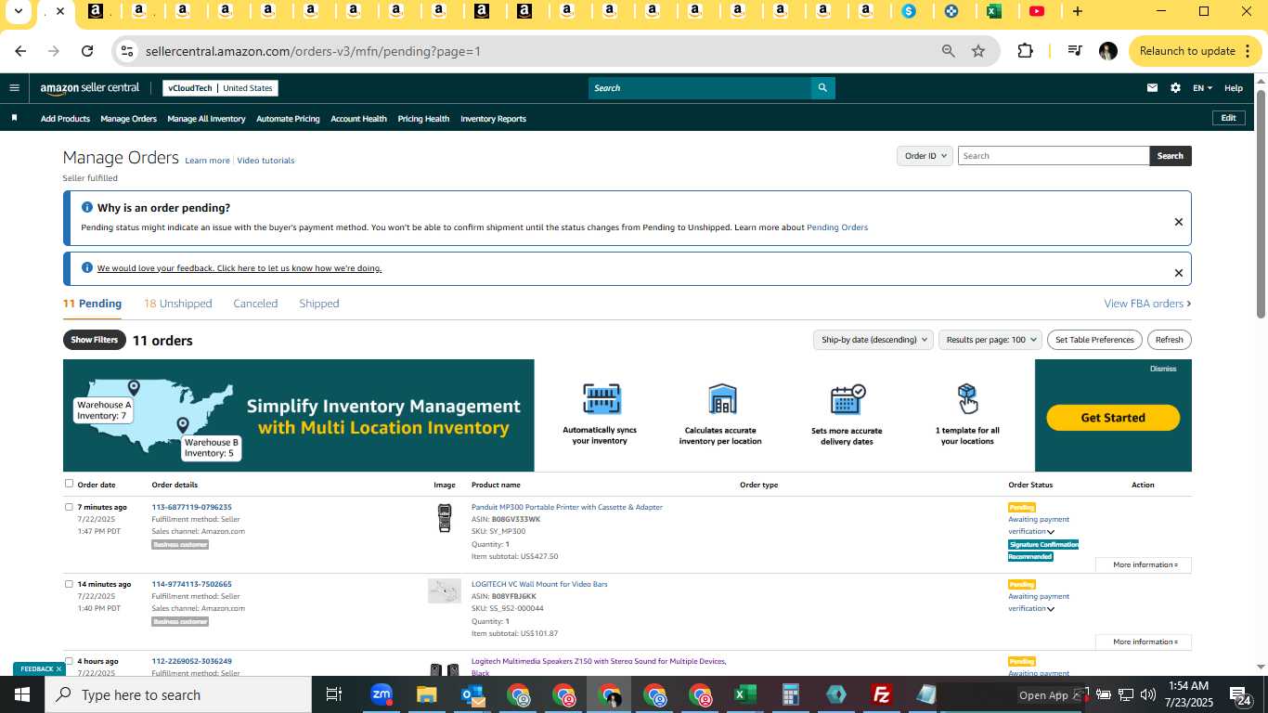The width and height of the screenshot is (1268, 713).
Task: Open the media control icon in toolbar
Action: 1074,51
